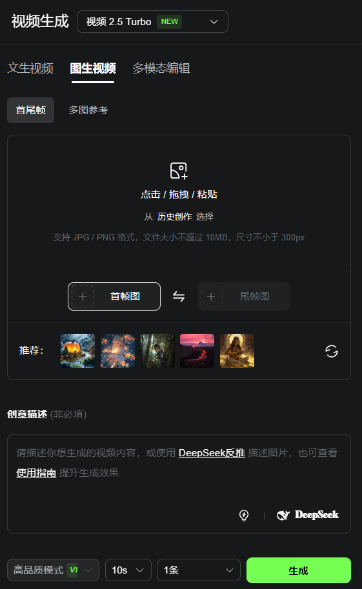Image resolution: width=362 pixels, height=589 pixels.
Task: Open the 多模态编辑 tab
Action: point(161,68)
